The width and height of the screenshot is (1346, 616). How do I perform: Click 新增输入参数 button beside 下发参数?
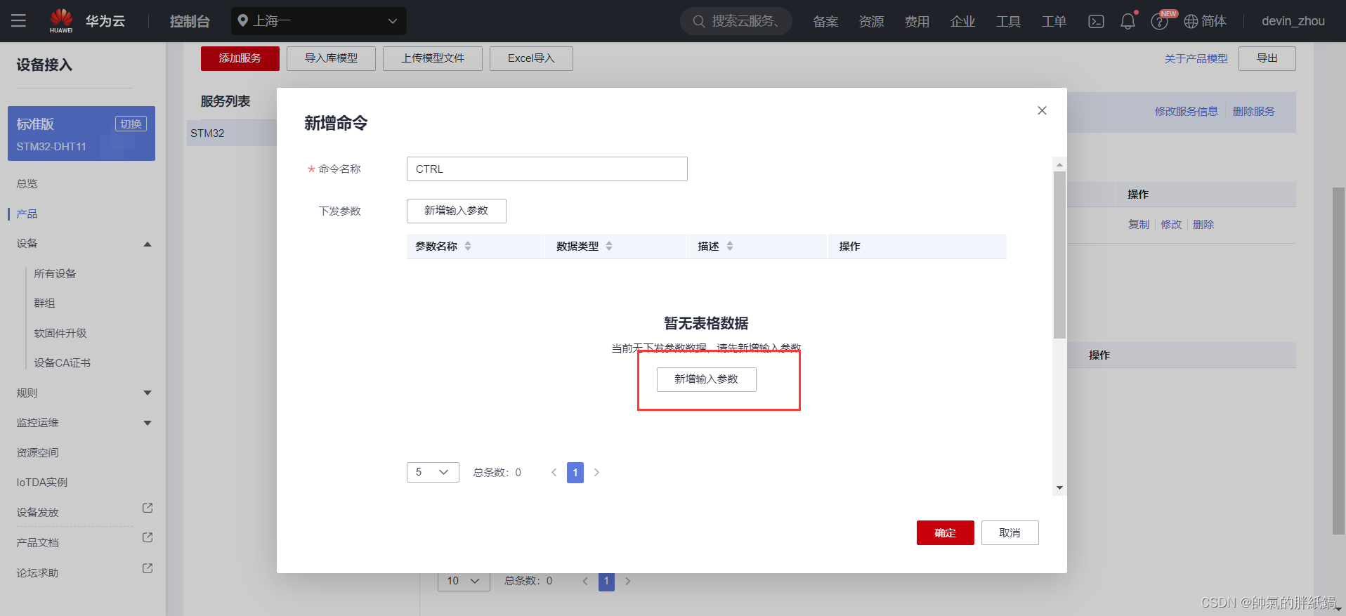coord(457,211)
